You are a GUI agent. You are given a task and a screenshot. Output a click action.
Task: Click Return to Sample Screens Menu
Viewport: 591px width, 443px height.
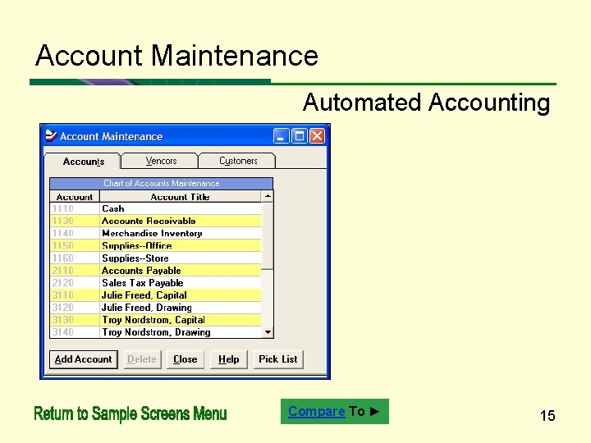tap(131, 413)
